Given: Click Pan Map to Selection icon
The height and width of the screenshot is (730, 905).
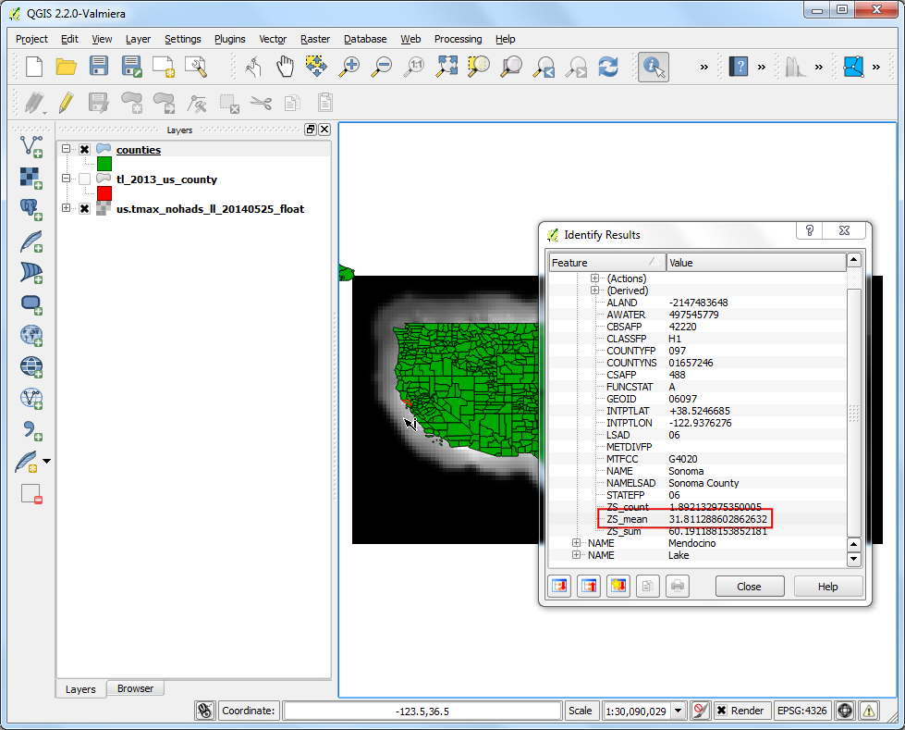Looking at the screenshot, I should click(316, 66).
